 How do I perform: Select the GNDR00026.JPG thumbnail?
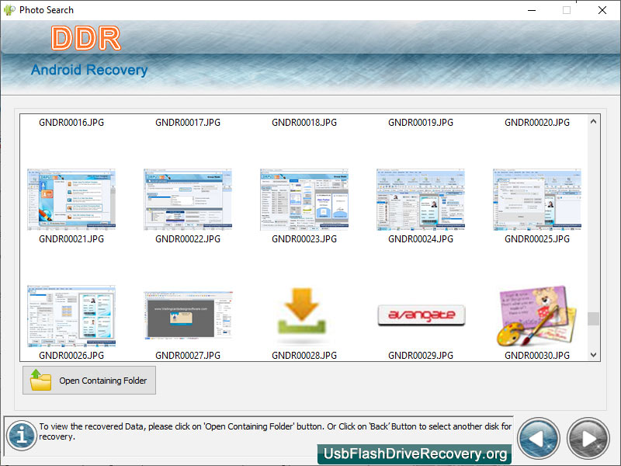click(x=71, y=316)
